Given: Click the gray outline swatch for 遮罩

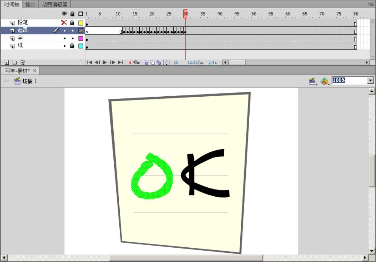Looking at the screenshot, I should tap(81, 30).
